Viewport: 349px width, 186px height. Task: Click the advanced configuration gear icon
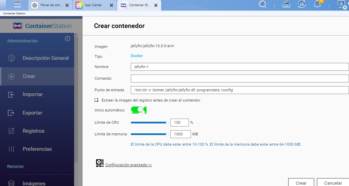tap(100, 163)
